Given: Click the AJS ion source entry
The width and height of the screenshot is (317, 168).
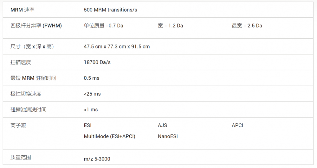Looking at the screenshot, I should [162, 125].
